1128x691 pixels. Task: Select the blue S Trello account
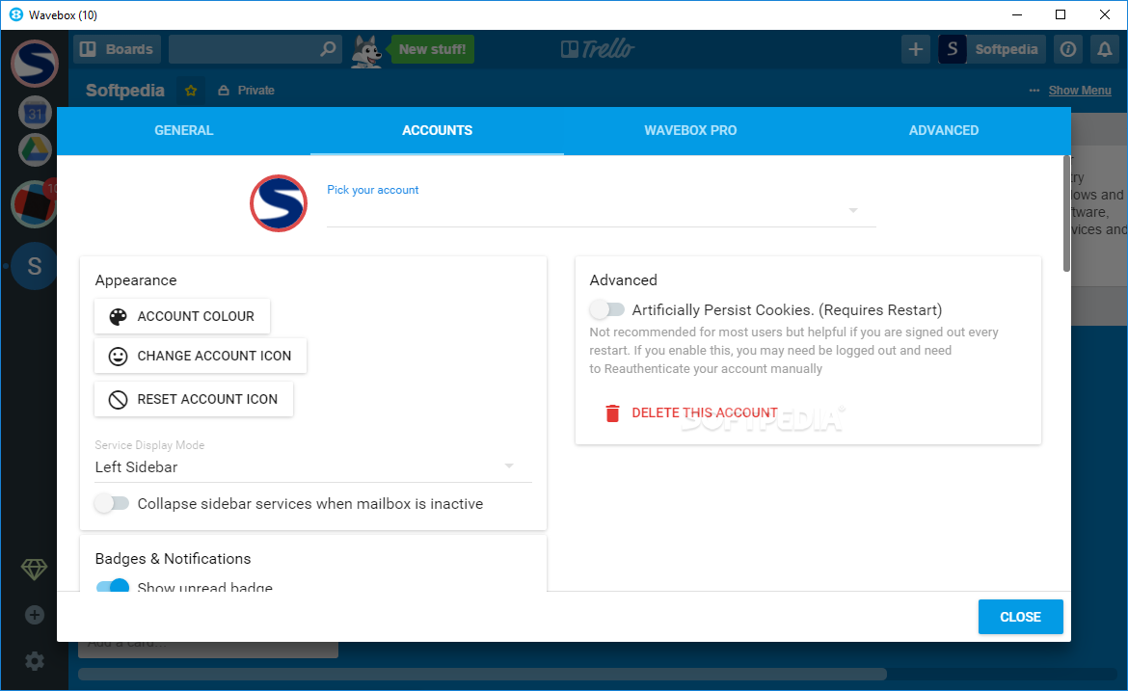tap(34, 266)
